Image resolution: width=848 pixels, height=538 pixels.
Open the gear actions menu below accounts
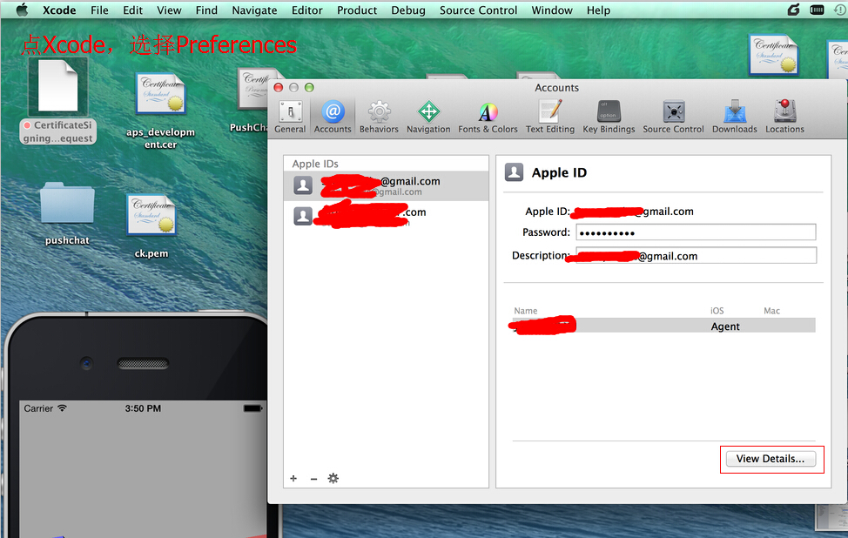click(x=333, y=478)
